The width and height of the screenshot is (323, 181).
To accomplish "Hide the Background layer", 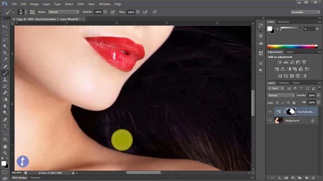I will 270,121.
